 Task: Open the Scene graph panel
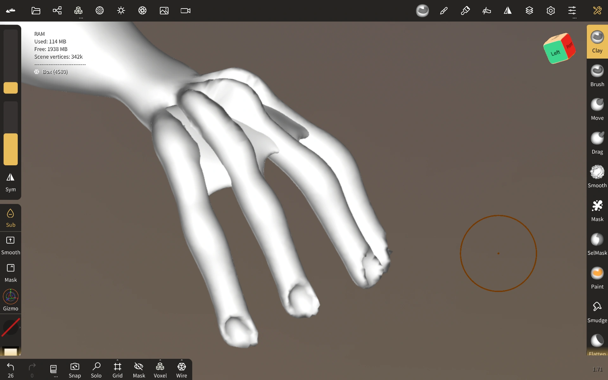coord(57,10)
